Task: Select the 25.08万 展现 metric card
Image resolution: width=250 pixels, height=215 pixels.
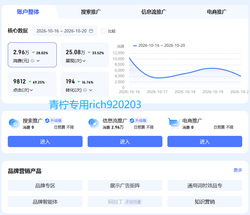Action: [85, 55]
